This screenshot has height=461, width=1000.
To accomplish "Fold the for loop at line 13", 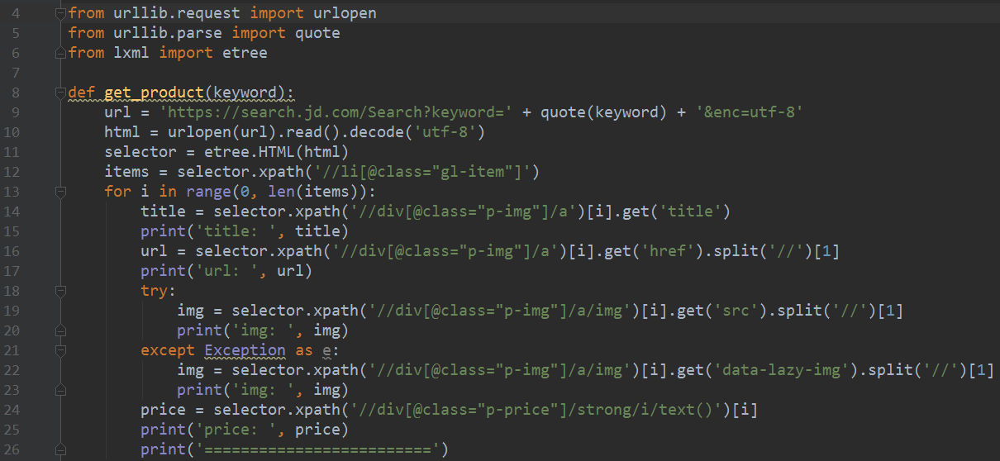I will coord(60,192).
